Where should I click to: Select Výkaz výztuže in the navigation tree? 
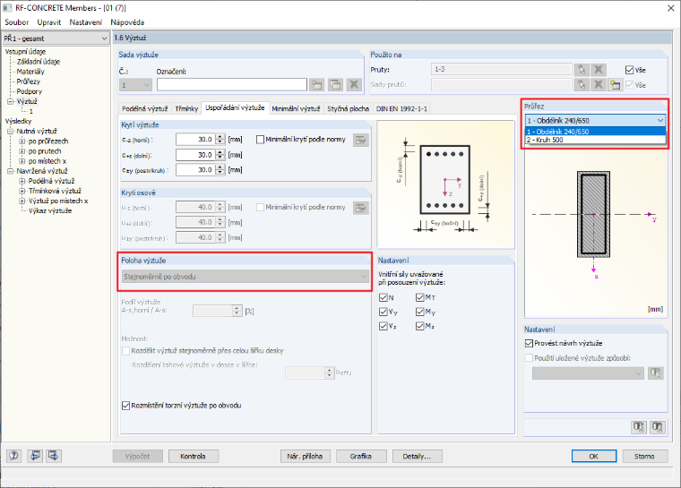[x=50, y=211]
